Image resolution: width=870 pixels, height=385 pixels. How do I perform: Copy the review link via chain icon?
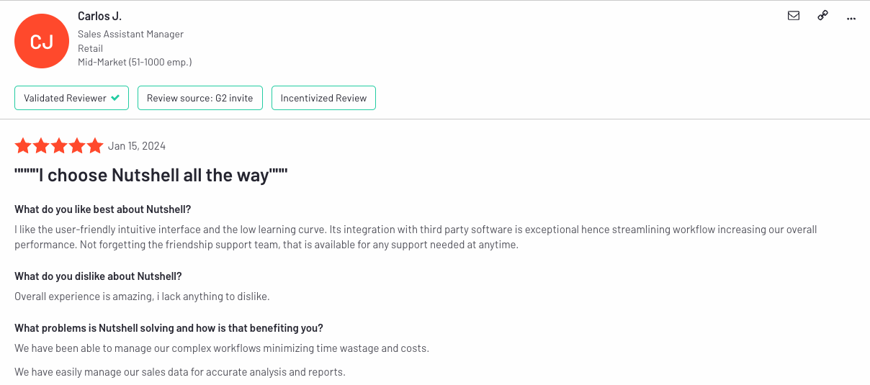pyautogui.click(x=822, y=16)
